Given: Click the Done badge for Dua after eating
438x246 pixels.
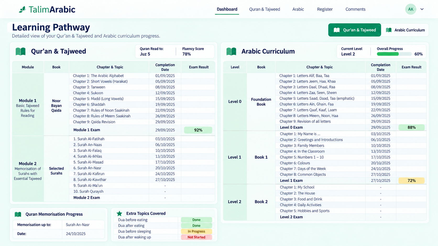Looking at the screenshot, I should [196, 226].
